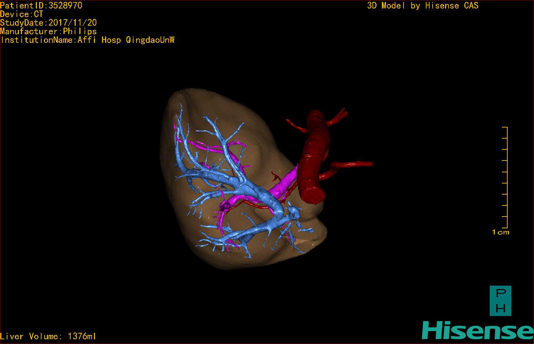Click the PH orientation indicator box

(x=500, y=301)
